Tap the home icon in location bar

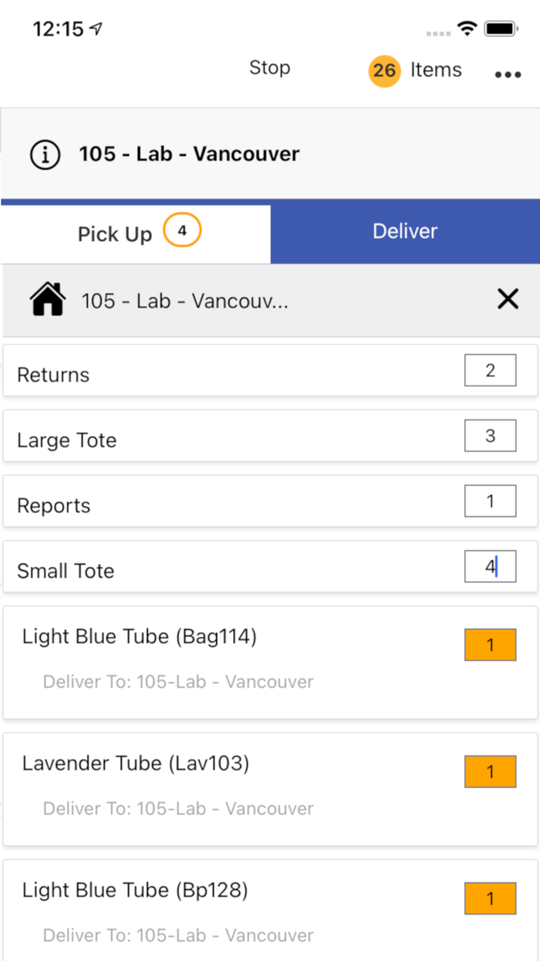(47, 300)
